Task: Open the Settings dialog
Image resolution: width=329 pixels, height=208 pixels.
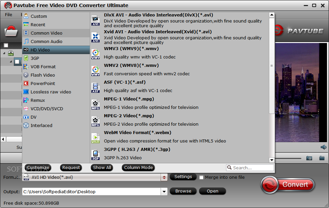Action: [183, 177]
